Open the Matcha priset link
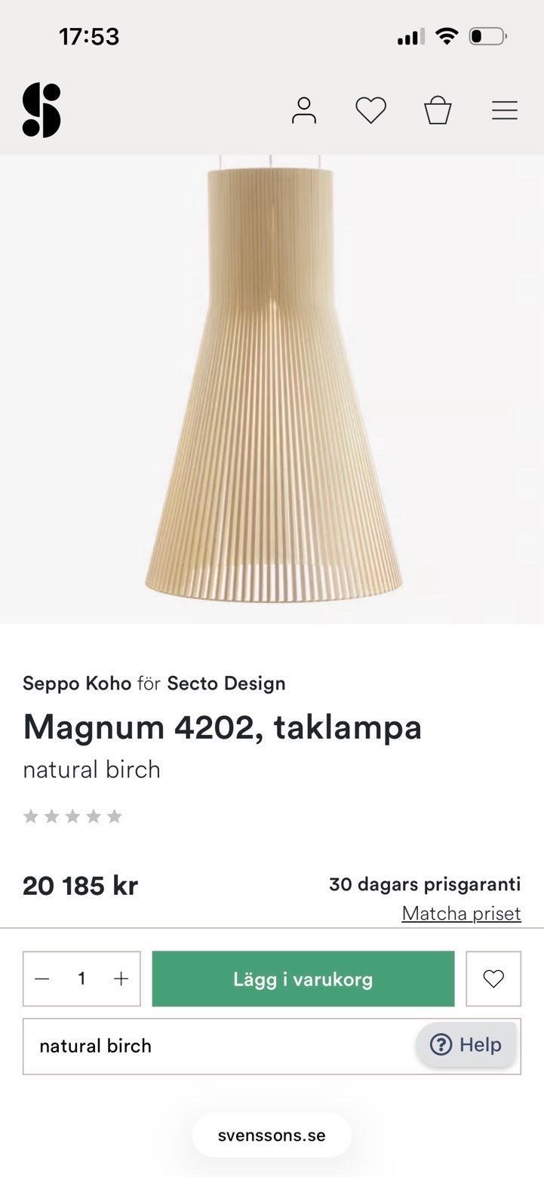Image resolution: width=544 pixels, height=1177 pixels. 461,913
